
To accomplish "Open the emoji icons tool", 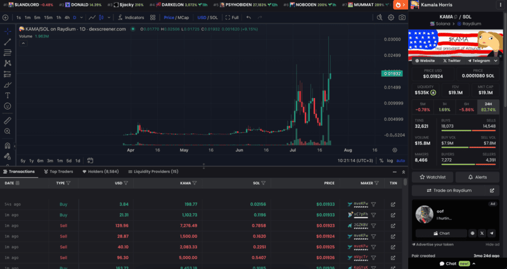I will [8, 106].
